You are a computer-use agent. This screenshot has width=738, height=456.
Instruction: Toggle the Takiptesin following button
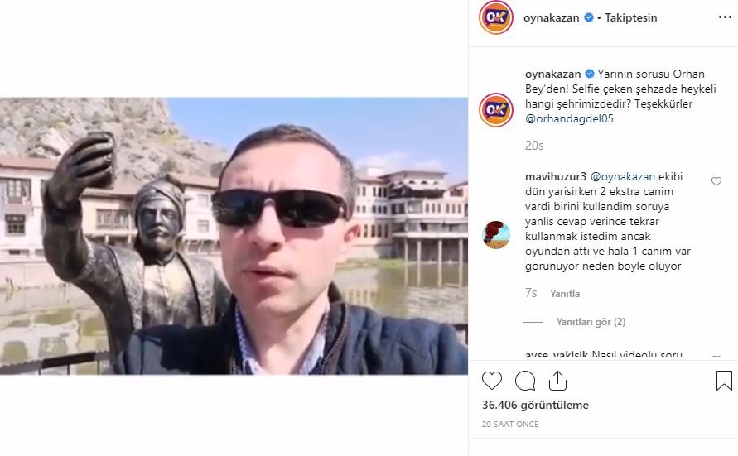pyautogui.click(x=630, y=17)
